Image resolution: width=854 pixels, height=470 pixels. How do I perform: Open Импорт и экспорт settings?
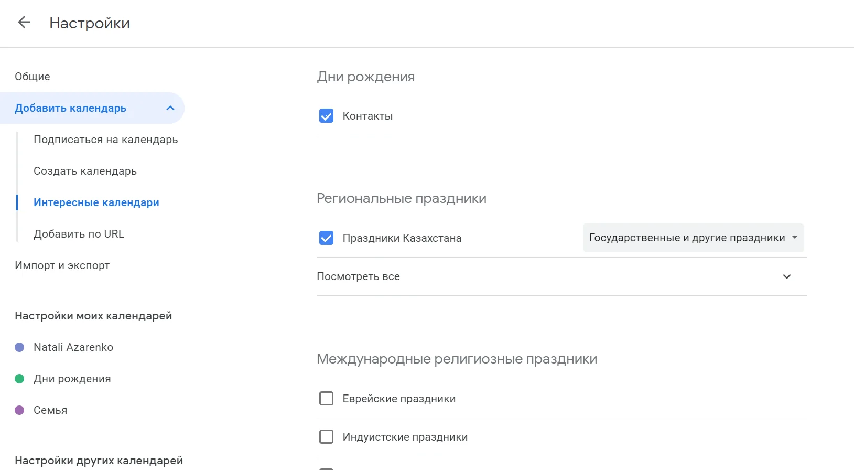62,265
